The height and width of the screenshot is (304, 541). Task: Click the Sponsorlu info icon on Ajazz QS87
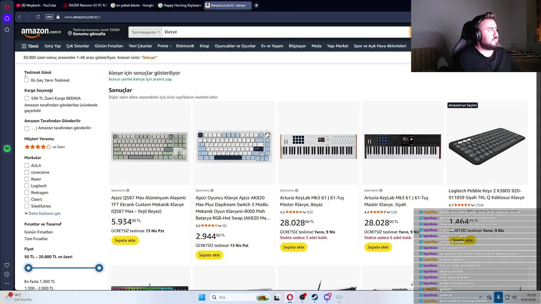pyautogui.click(x=128, y=190)
